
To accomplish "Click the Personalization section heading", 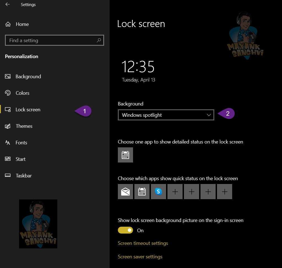I will pos(21,56).
